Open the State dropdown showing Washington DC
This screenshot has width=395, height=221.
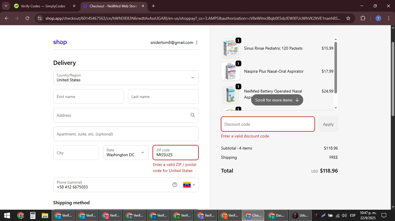126,153
